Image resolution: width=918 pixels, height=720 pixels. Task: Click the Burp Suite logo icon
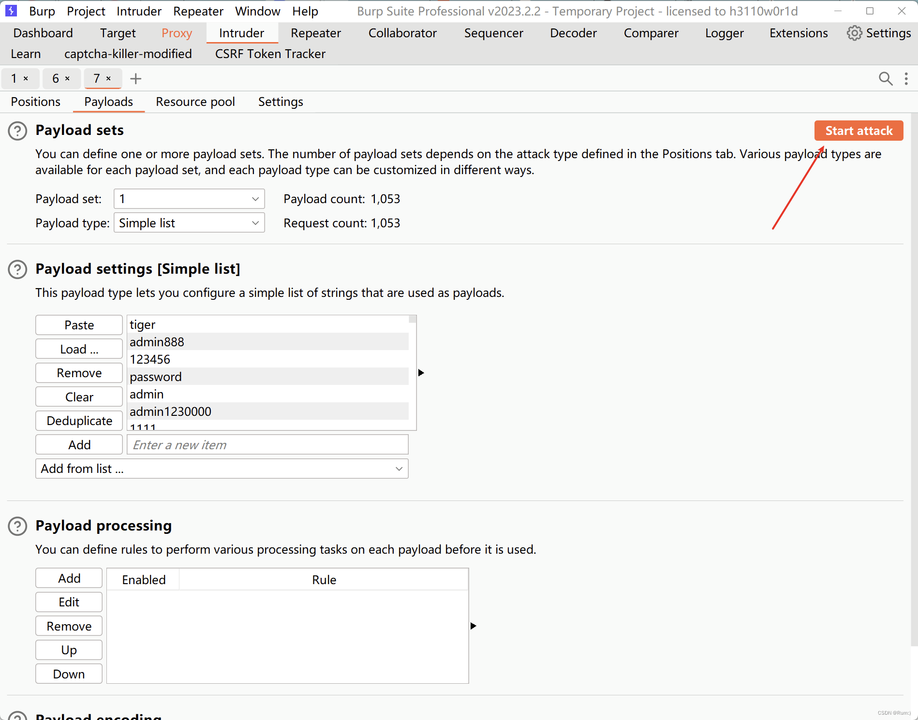click(11, 11)
